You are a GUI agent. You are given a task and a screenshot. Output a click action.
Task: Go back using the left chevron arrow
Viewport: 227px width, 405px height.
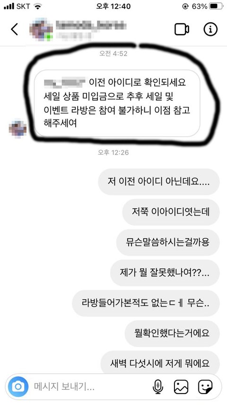point(15,29)
